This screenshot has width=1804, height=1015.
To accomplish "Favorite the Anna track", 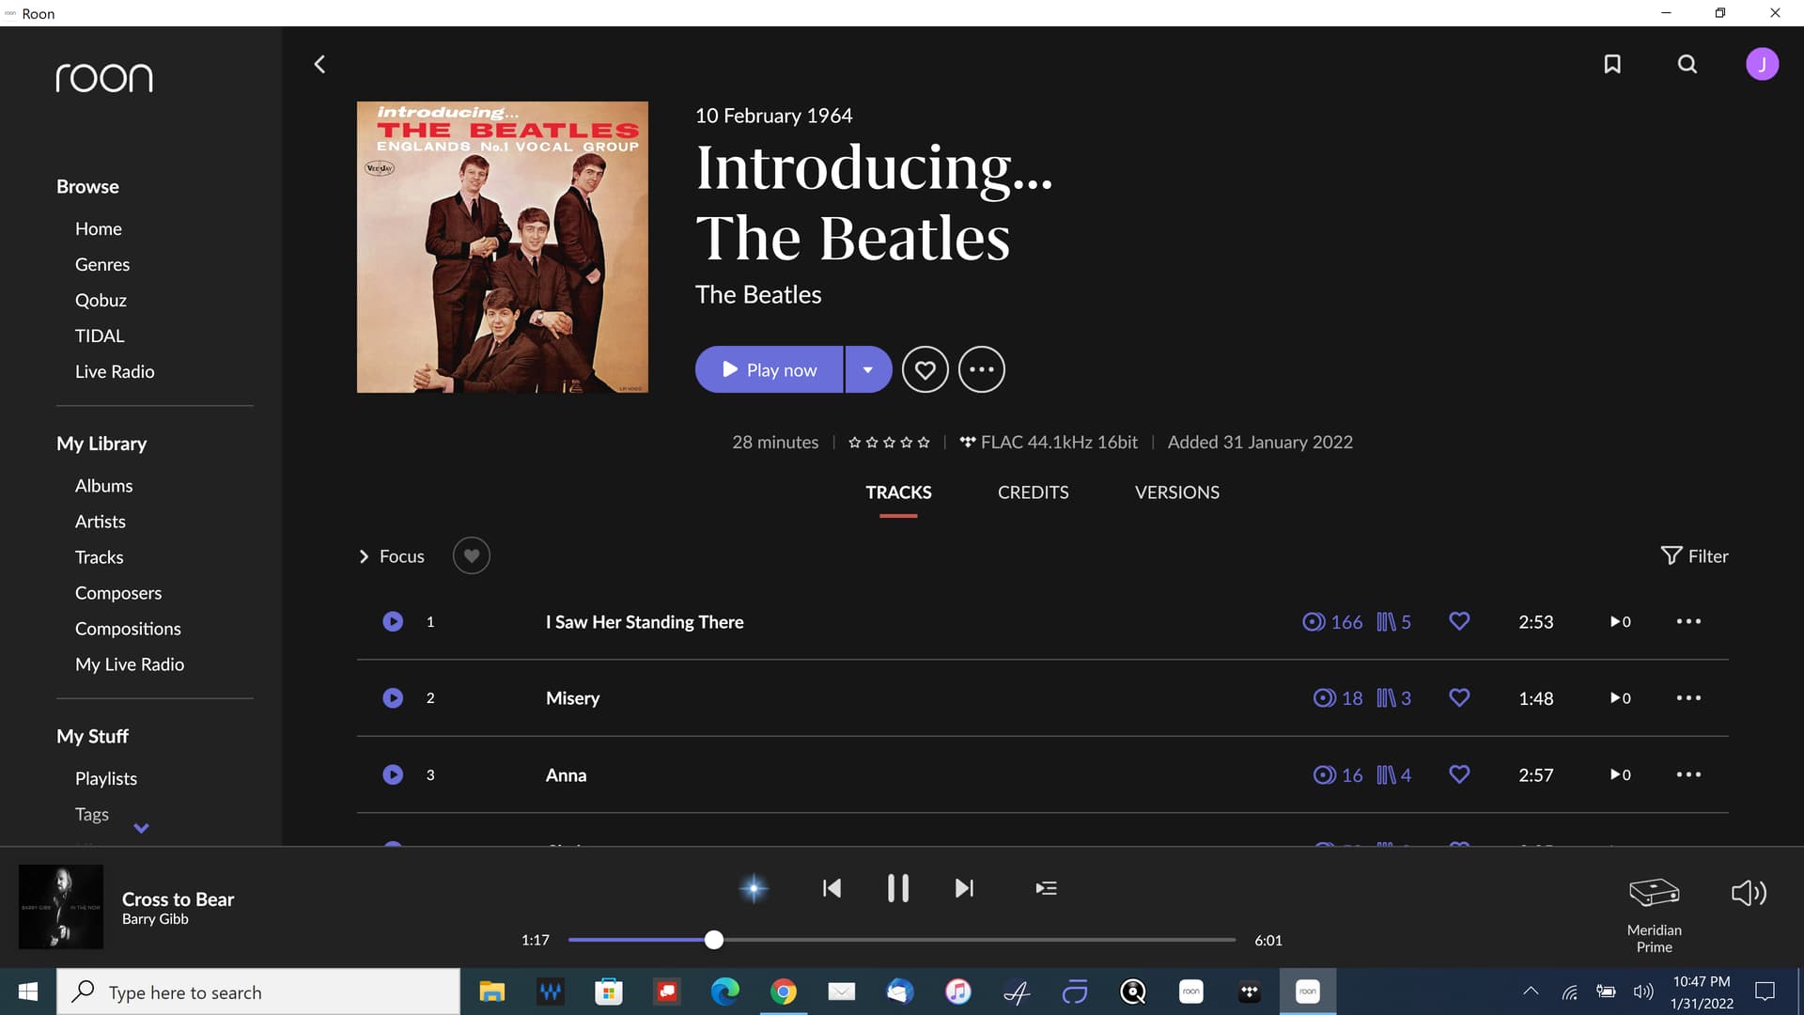I will 1459,774.
